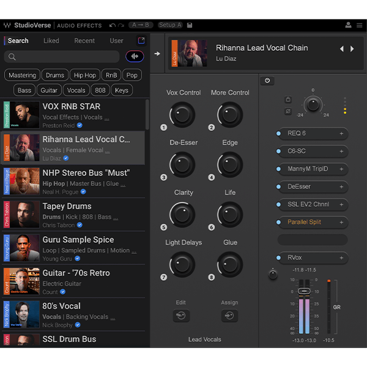Select the Search tab

[x=18, y=41]
